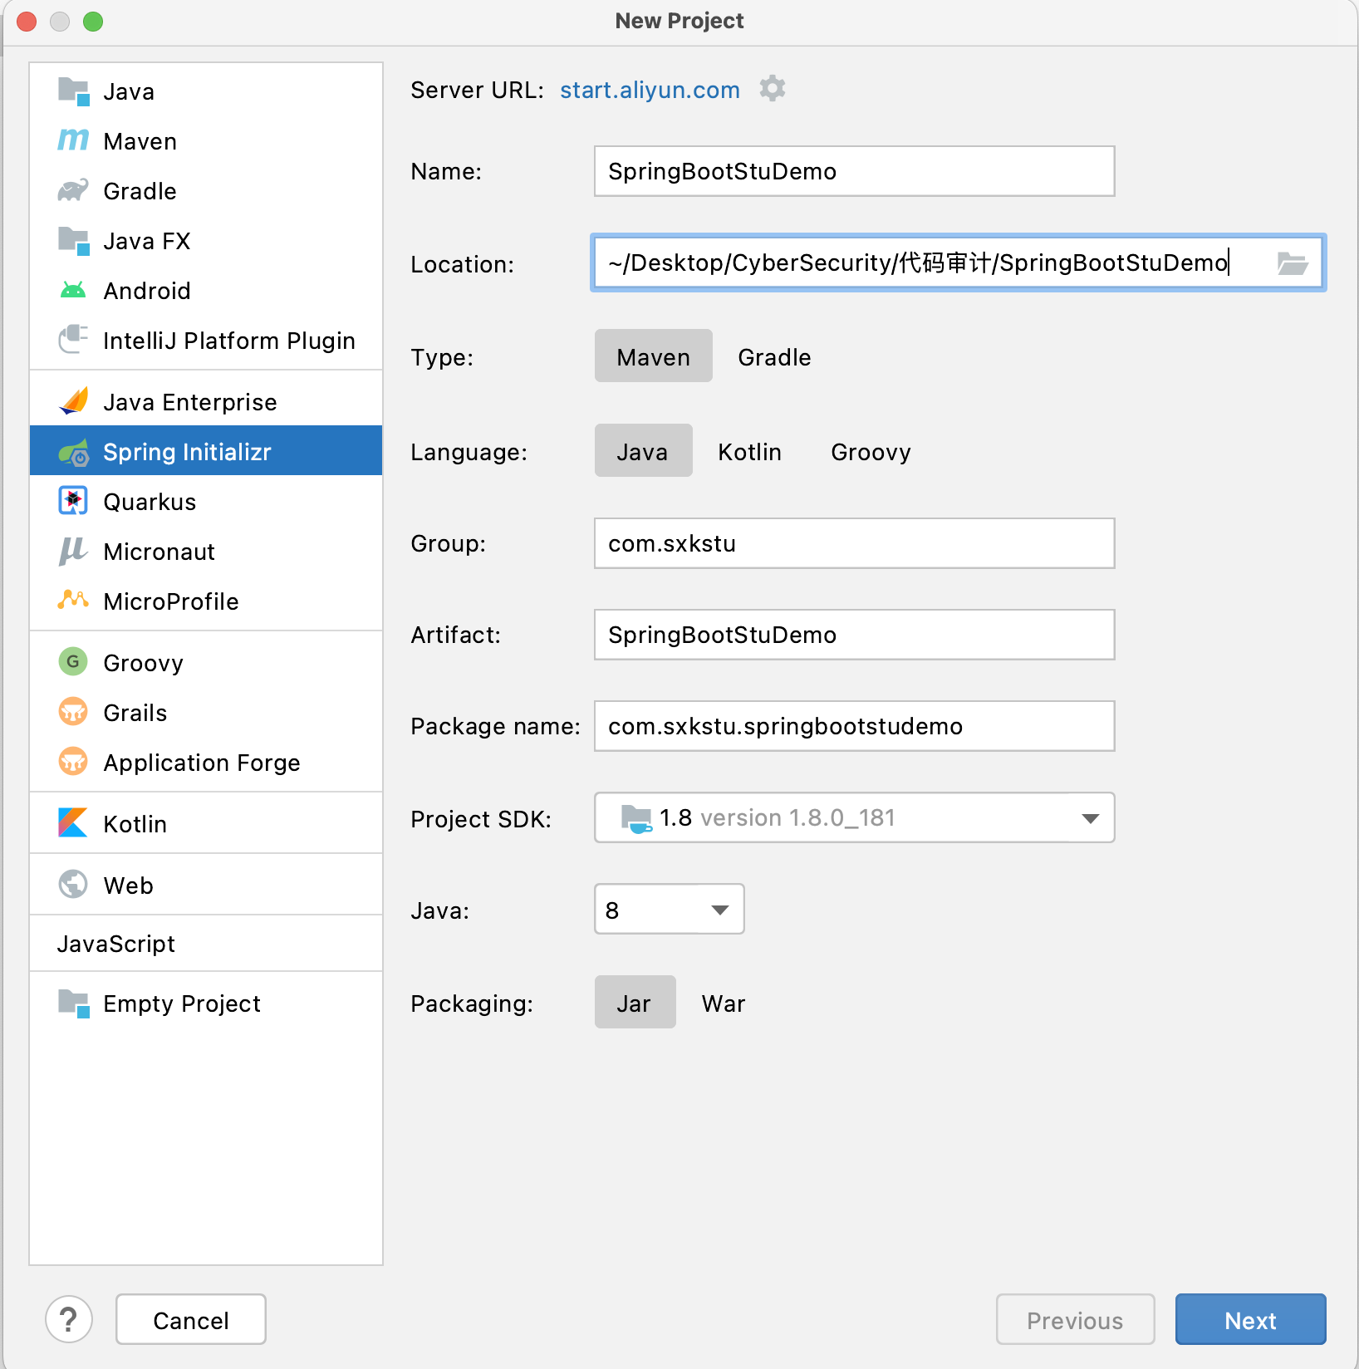1359x1369 pixels.
Task: Choose Empty Project from the sidebar
Action: (x=181, y=1003)
